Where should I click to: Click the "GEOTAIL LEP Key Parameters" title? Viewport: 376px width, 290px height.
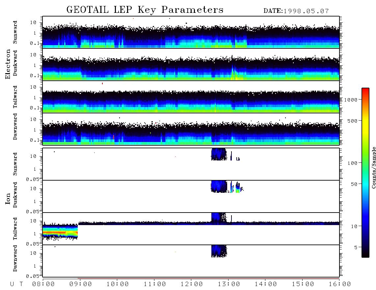(145, 10)
